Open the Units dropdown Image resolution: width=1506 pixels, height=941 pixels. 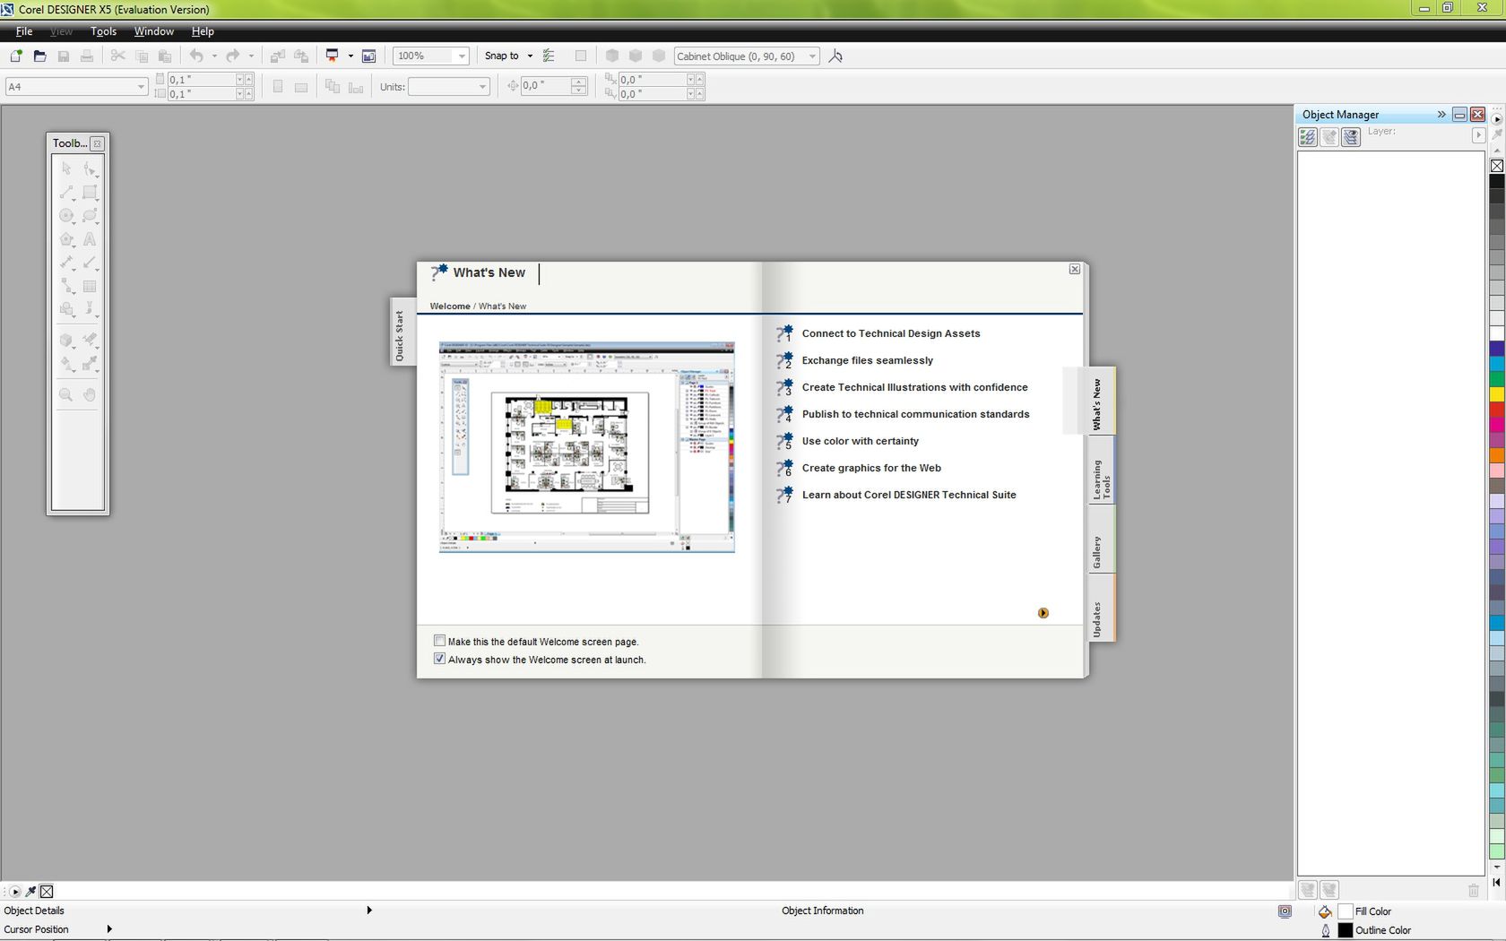tap(482, 87)
